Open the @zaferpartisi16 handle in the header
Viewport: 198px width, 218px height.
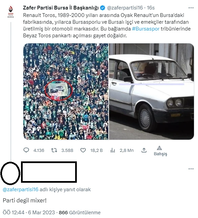(x=125, y=8)
